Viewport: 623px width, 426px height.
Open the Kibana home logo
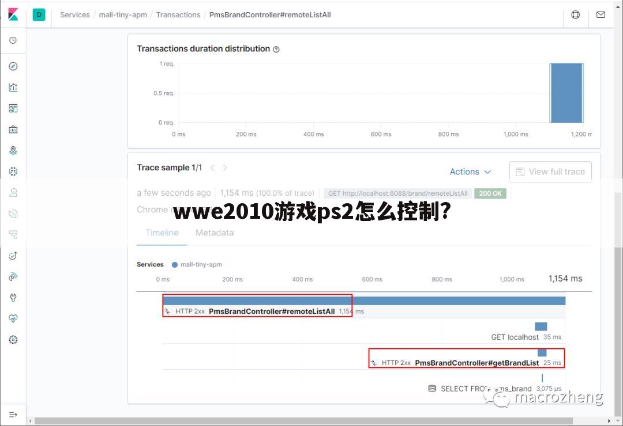tap(13, 14)
